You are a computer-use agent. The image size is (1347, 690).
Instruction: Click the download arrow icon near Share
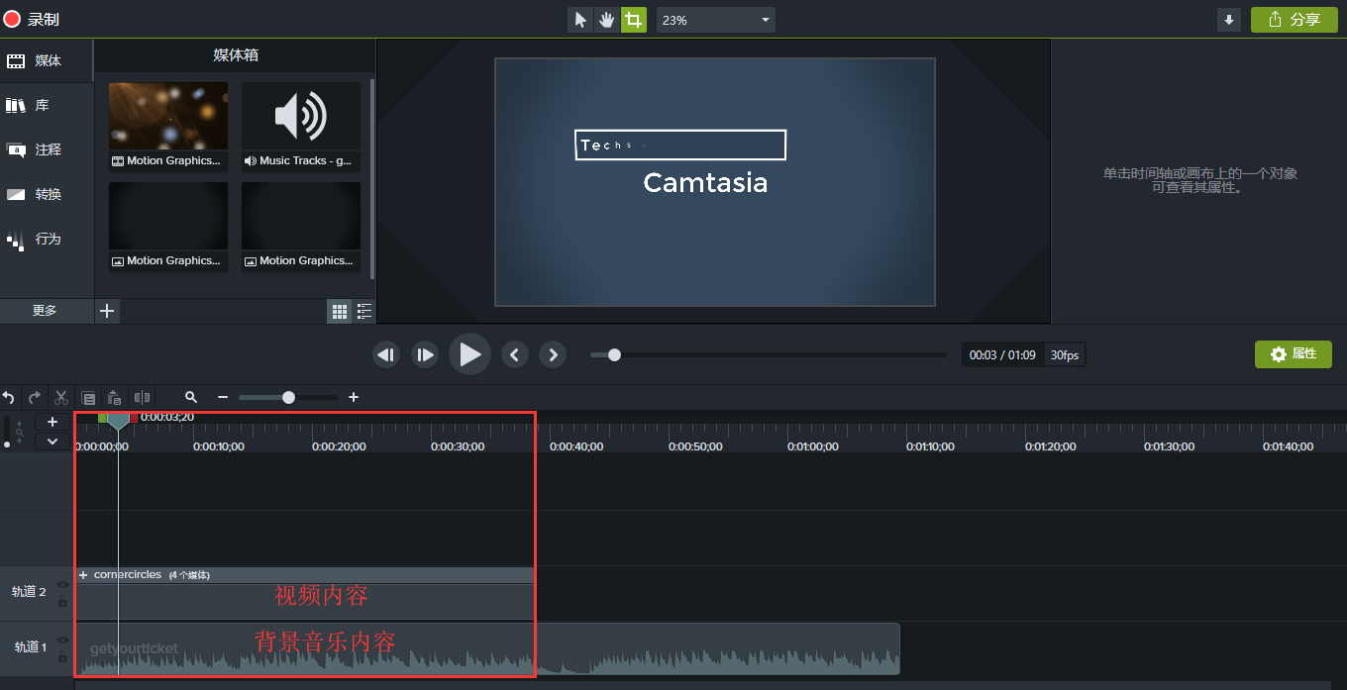coord(1229,20)
